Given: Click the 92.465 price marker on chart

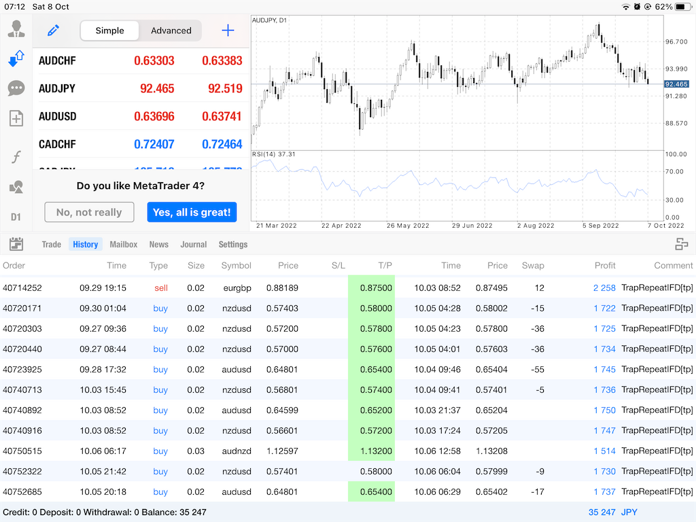Looking at the screenshot, I should pos(676,84).
